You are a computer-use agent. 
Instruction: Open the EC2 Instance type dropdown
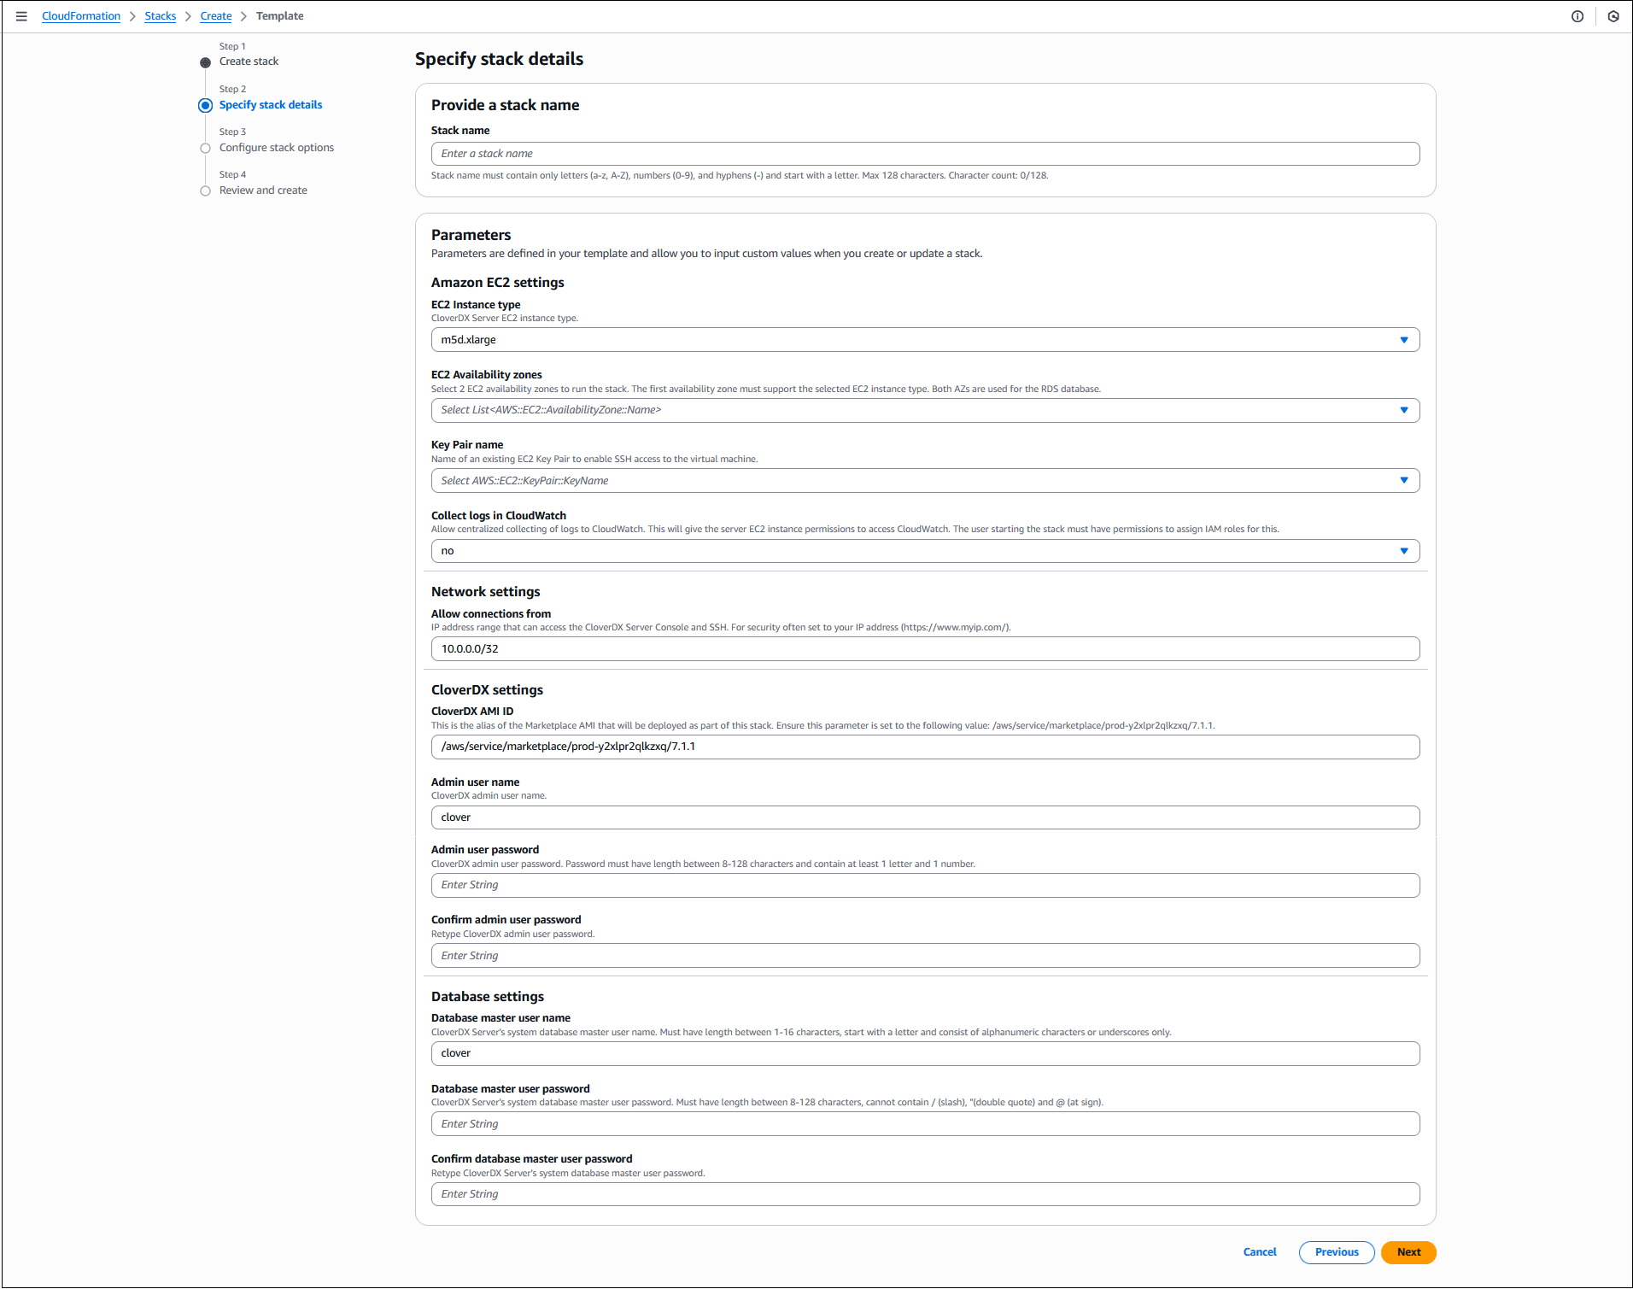pos(925,339)
